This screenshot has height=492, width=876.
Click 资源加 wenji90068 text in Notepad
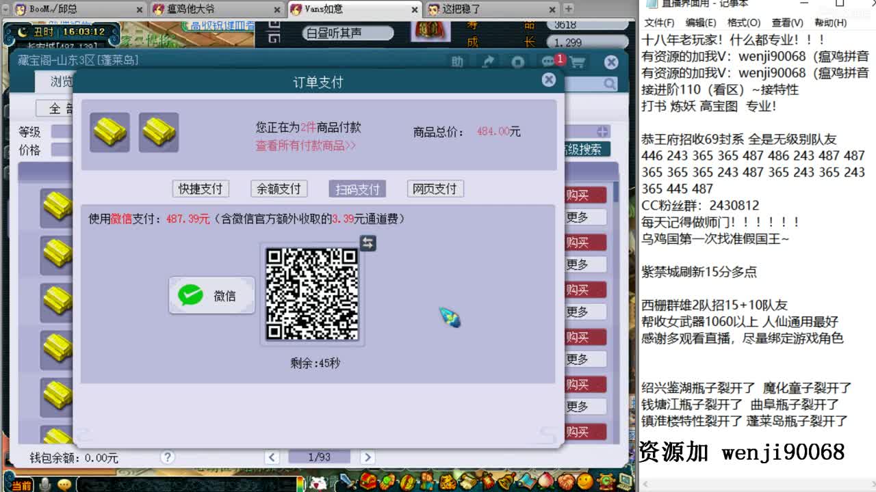(742, 452)
